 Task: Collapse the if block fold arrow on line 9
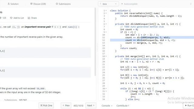tap(106, 32)
